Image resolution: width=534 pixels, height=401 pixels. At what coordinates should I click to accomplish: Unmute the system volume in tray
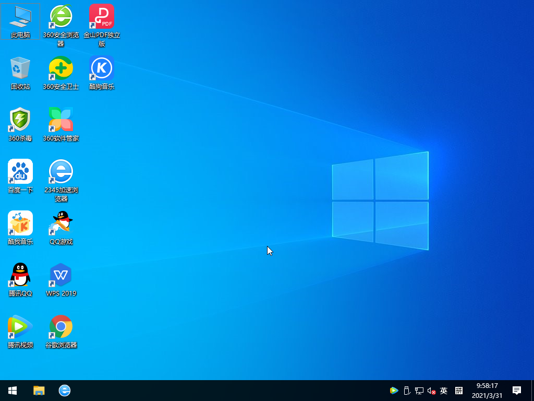[x=431, y=390]
